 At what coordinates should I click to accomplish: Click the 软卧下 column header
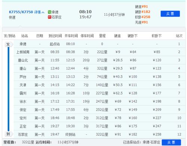[x=156, y=36]
